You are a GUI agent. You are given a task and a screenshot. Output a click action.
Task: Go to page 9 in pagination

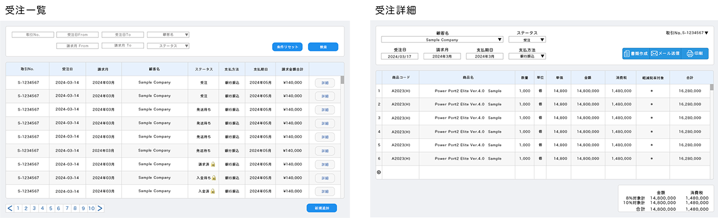83,208
